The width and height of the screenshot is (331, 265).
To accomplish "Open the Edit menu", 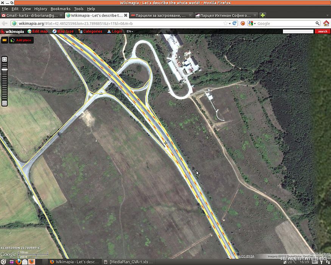I will point(15,9).
